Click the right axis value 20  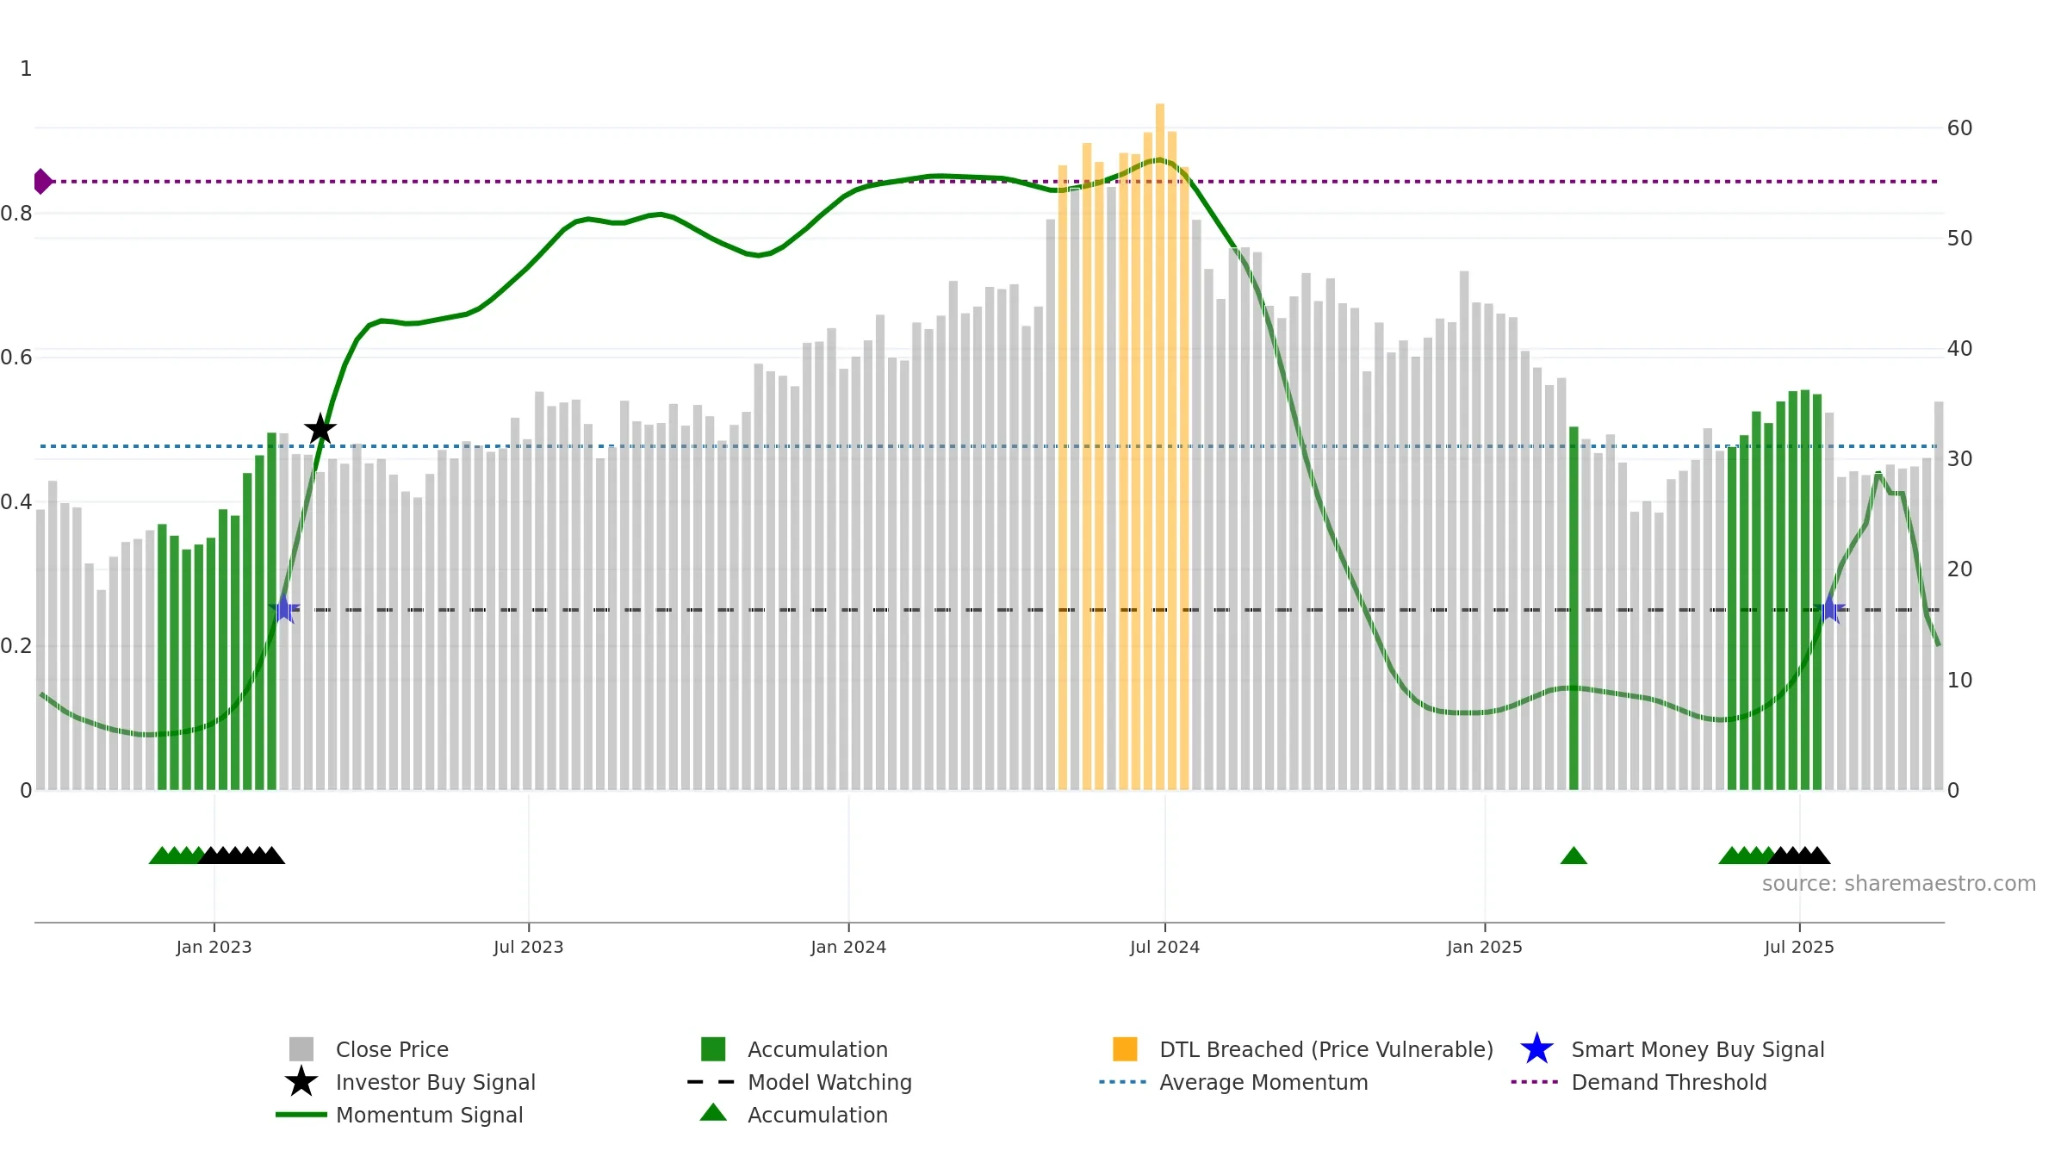[1959, 569]
